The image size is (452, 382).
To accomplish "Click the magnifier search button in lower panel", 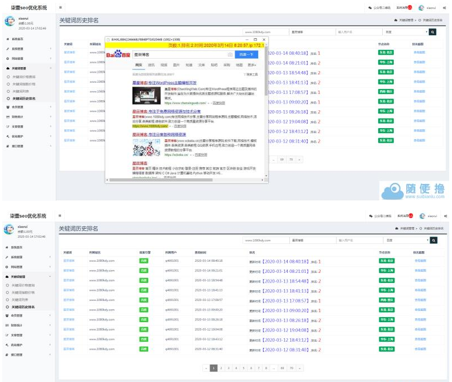I will click(x=432, y=240).
